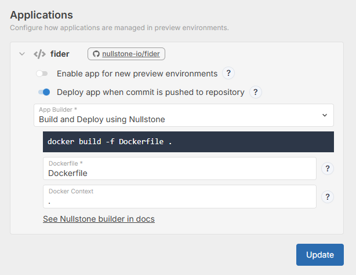Image resolution: width=356 pixels, height=275 pixels.
Task: Disable deploy on commit push toggle
Action: (x=44, y=92)
